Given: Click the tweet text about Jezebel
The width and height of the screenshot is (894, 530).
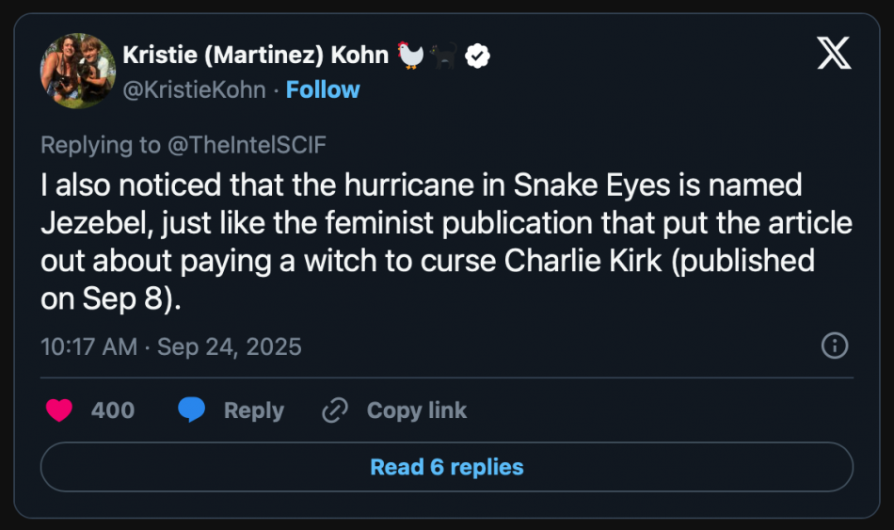Looking at the screenshot, I should click(446, 242).
